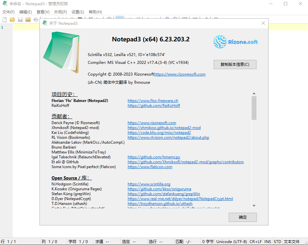Click the 'Notepad3 (x64) 6.23.203.2' title text
The height and width of the screenshot is (245, 308).
[151, 39]
